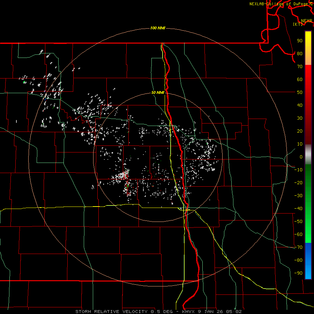Viewport: 314px width, 314px height.
Task: Click the "20" value on the velocity scale
Action: (300, 131)
